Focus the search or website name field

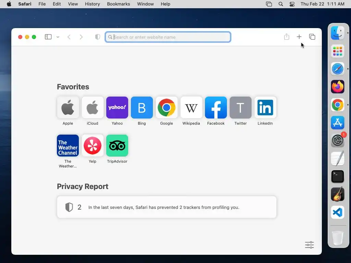168,37
